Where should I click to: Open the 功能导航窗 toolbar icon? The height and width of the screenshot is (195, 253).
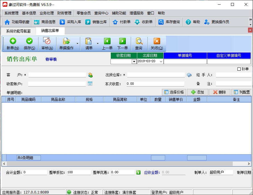pyautogui.click(x=17, y=22)
